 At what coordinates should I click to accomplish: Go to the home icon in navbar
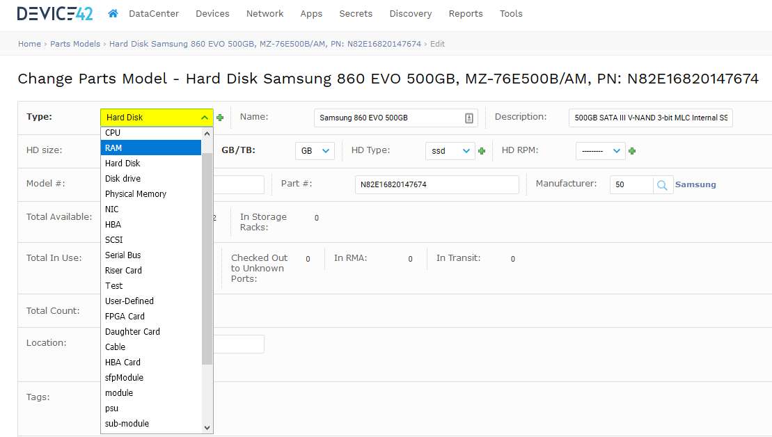tap(113, 13)
